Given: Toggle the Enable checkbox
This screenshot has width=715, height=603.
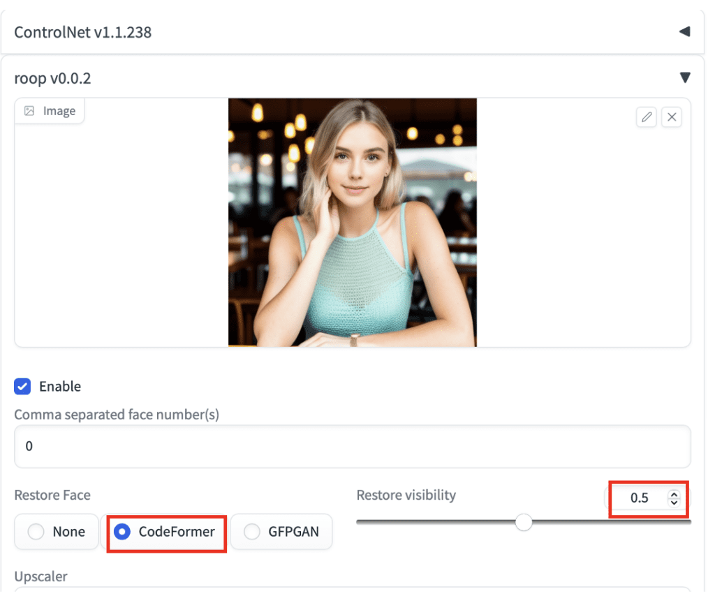Looking at the screenshot, I should (22, 386).
